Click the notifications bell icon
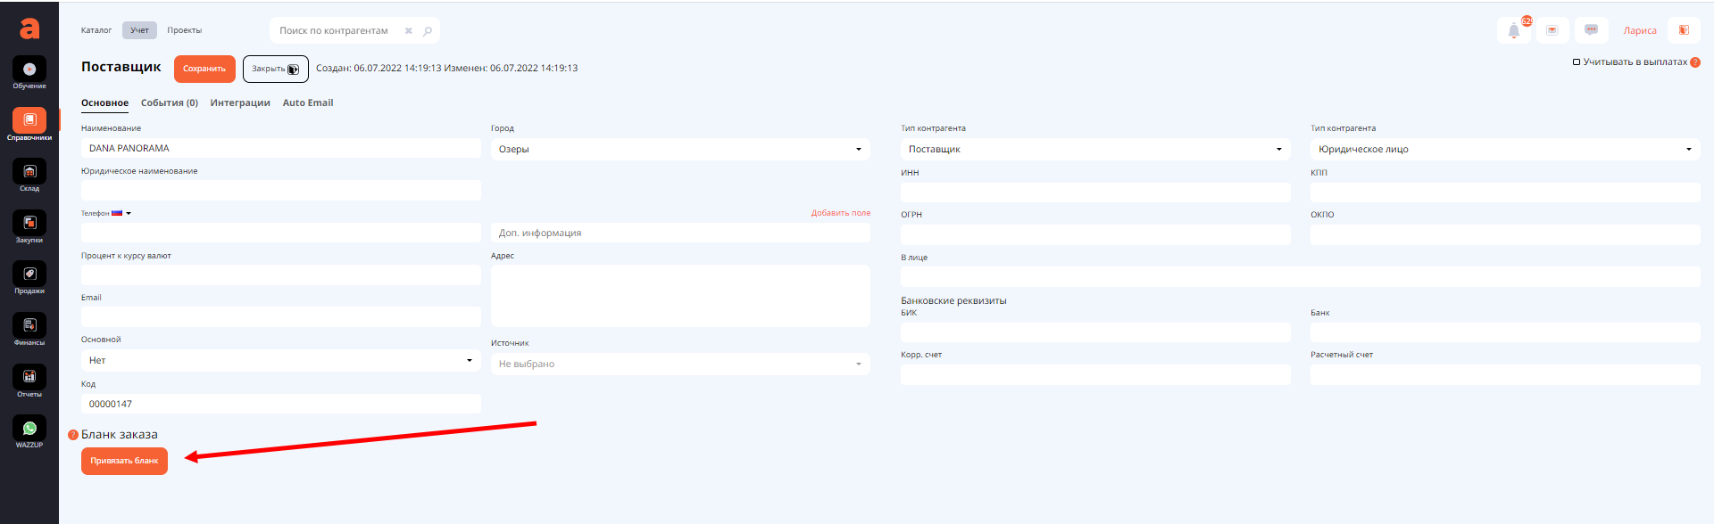Screen dimensions: 1714x524 [1514, 30]
